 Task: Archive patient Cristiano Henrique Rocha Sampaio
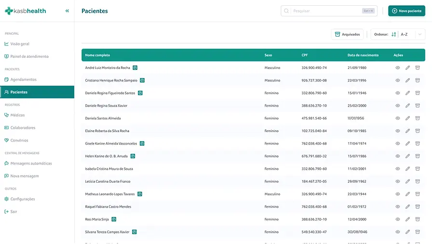coord(418,81)
